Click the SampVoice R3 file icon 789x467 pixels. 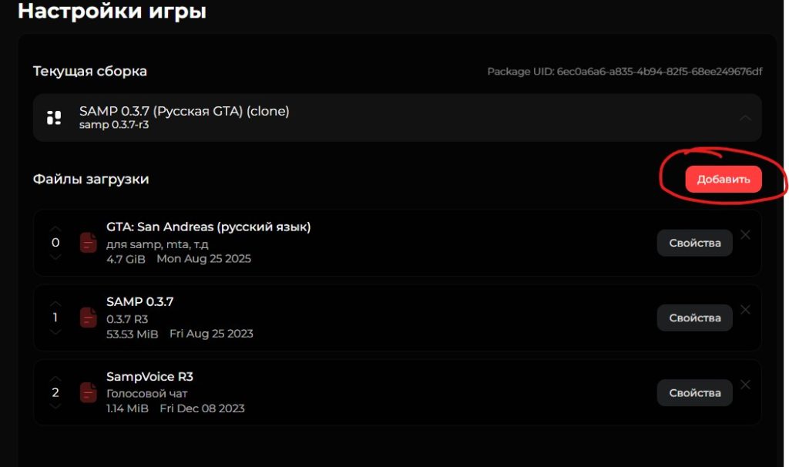(x=89, y=392)
